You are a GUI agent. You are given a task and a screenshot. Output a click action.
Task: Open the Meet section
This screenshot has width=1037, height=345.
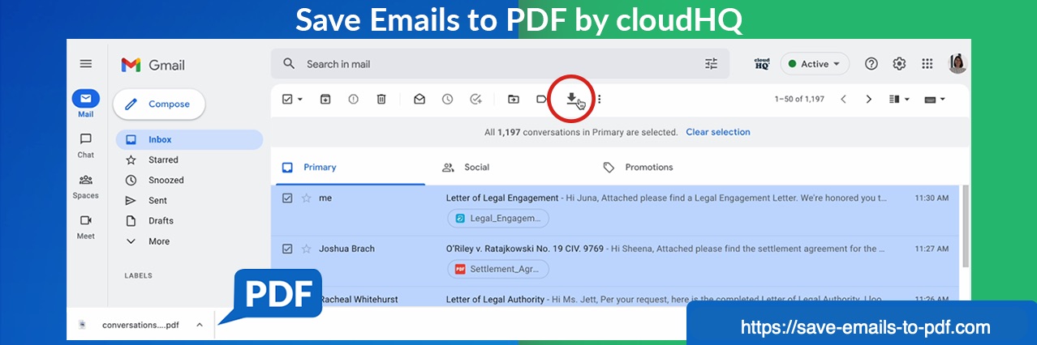pos(86,226)
